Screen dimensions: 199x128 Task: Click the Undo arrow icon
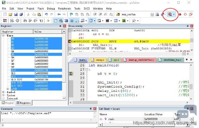(46, 14)
